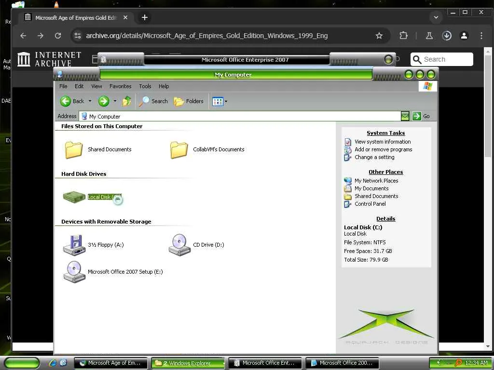This screenshot has height=370, width=494.
Task: Go up one folder level icon
Action: [x=127, y=101]
